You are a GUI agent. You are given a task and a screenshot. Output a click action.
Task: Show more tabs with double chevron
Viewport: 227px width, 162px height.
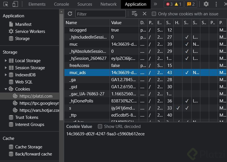coord(155,4)
